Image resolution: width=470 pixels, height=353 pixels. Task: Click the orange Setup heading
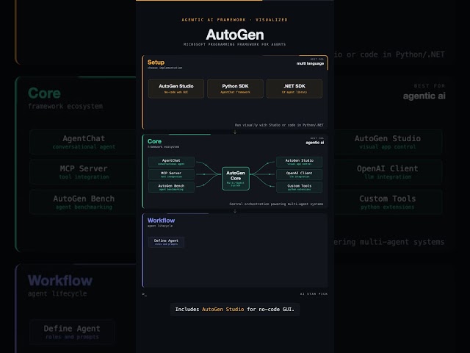[x=156, y=62]
